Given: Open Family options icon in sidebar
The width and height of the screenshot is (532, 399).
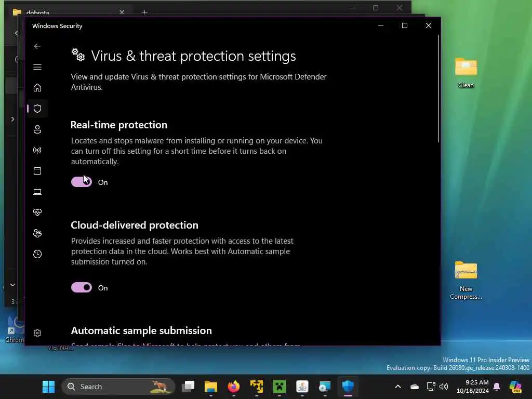Looking at the screenshot, I should [37, 233].
